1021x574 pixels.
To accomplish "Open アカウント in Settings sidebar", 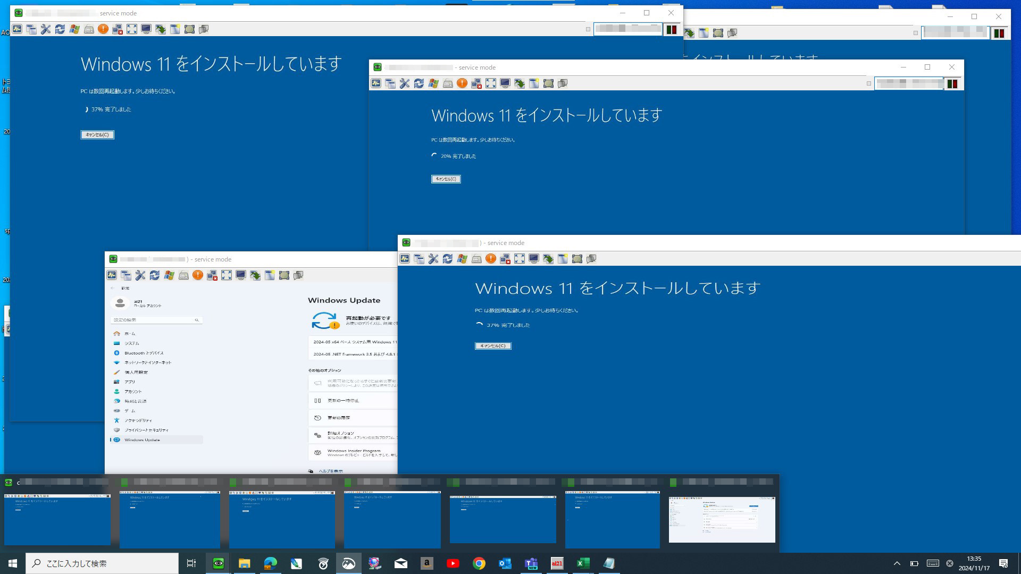I will [x=156, y=392].
